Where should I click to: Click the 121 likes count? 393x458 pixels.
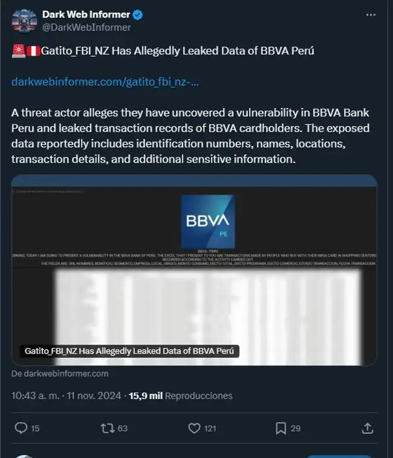pyautogui.click(x=210, y=428)
